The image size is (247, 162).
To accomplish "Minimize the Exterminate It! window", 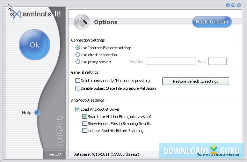I will [x=228, y=5].
